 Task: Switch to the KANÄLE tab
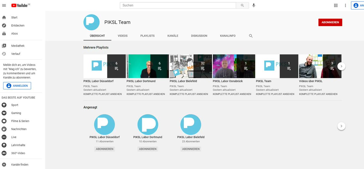(173, 36)
